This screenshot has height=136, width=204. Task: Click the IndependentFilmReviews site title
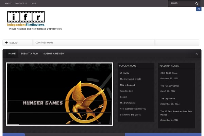[26, 25]
